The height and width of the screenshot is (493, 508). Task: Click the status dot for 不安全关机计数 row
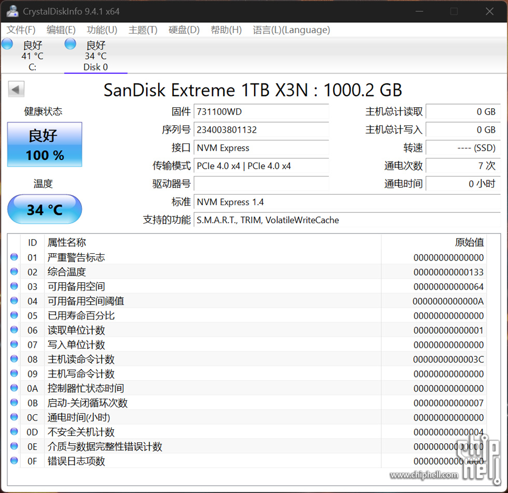[x=14, y=431]
